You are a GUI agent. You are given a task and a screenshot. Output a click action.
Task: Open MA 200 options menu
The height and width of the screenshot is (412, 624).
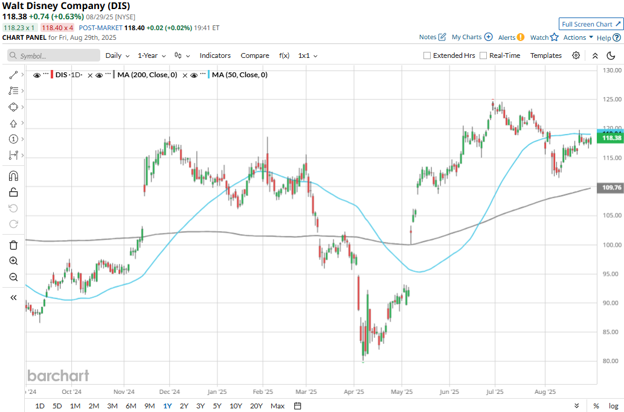[x=108, y=74]
